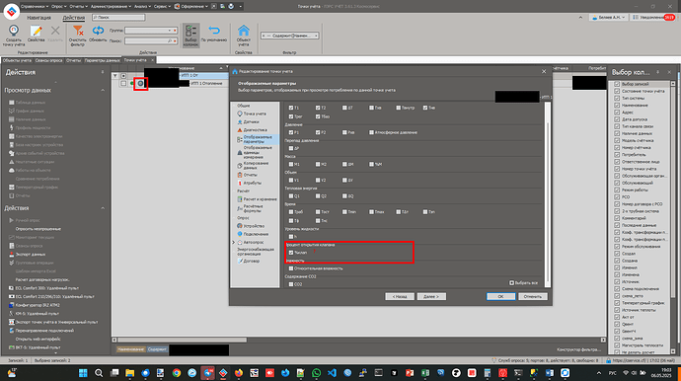Switch to the Параметры данных tab
The height and width of the screenshot is (381, 681).
[102, 60]
